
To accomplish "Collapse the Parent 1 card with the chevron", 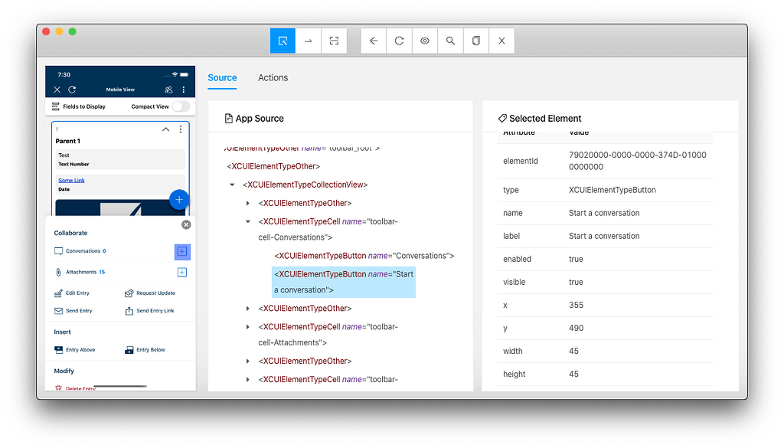I will [165, 130].
